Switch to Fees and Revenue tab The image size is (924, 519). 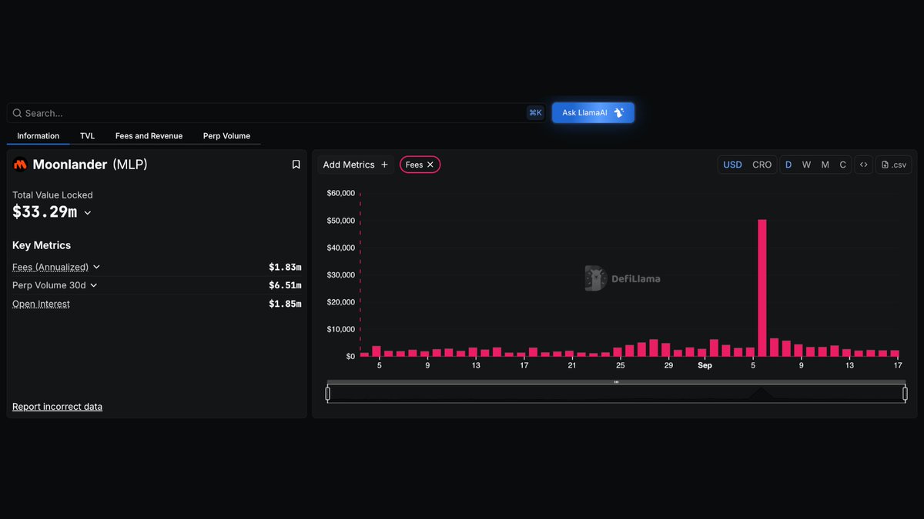click(x=149, y=136)
